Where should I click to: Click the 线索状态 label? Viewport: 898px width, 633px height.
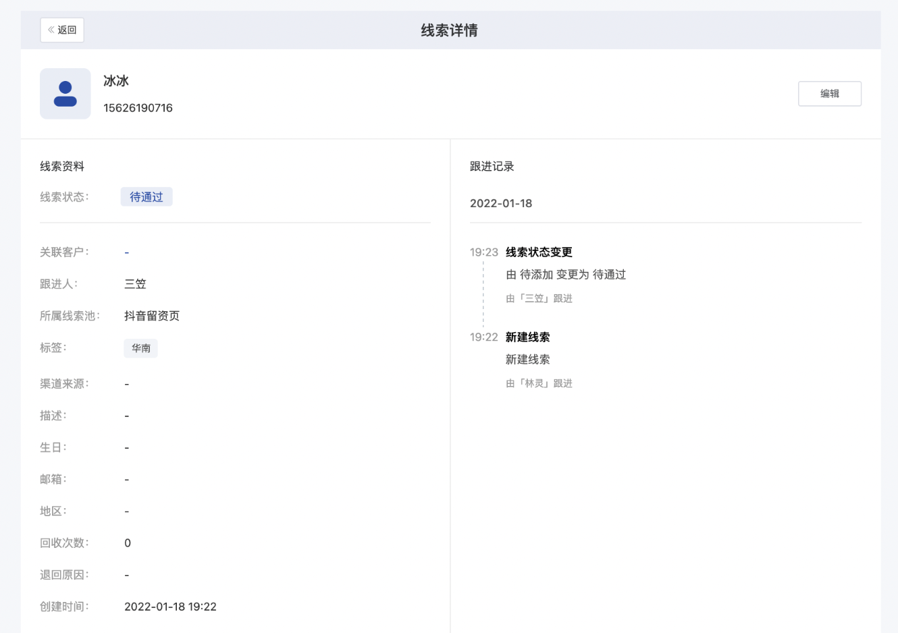[64, 197]
